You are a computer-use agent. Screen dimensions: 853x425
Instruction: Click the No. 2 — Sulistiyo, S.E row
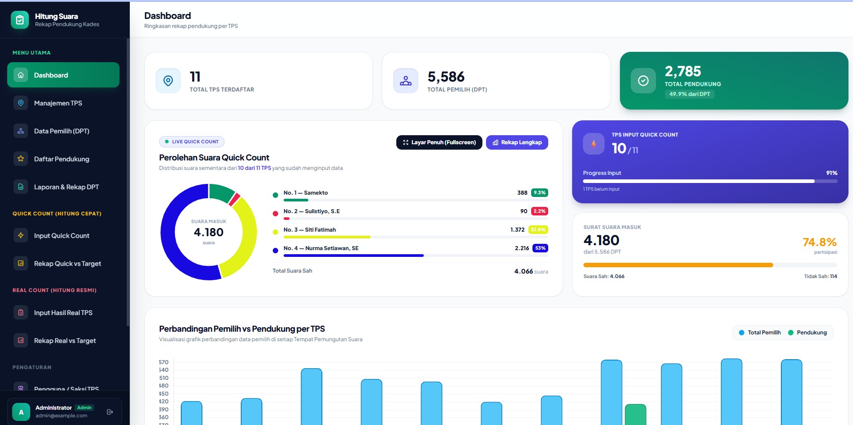pos(410,213)
